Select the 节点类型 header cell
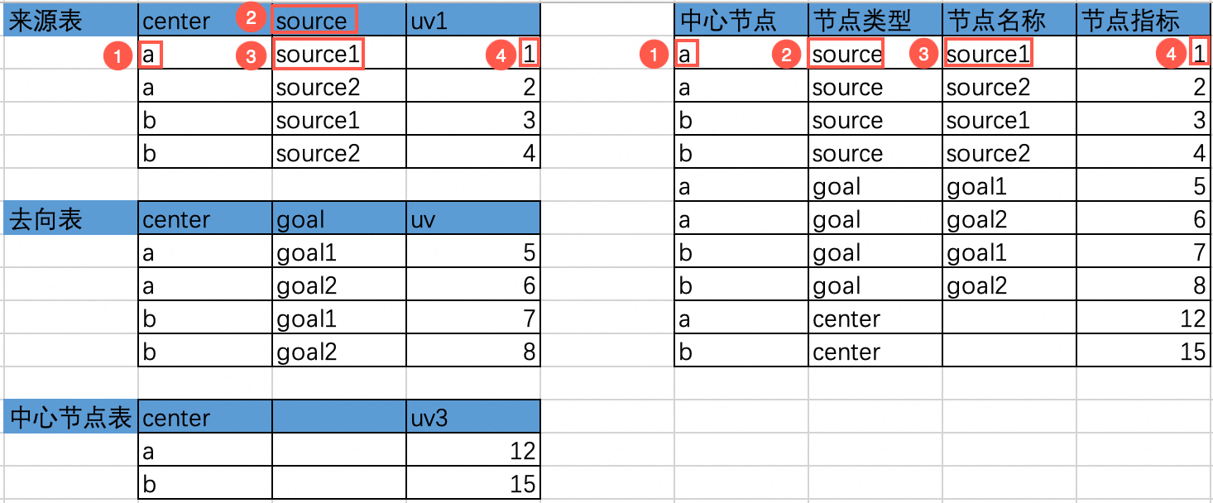This screenshot has height=503, width=1213. click(x=875, y=22)
